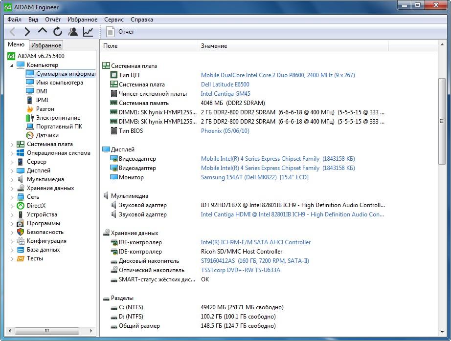
Task: Expand the Хранение данных tree node
Action: coord(12,188)
